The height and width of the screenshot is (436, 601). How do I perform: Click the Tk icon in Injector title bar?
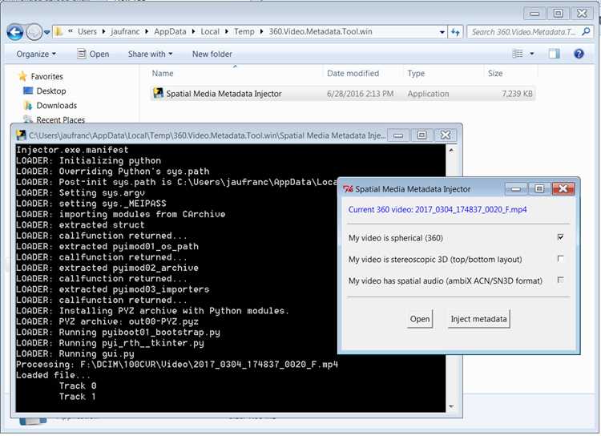[x=348, y=188]
